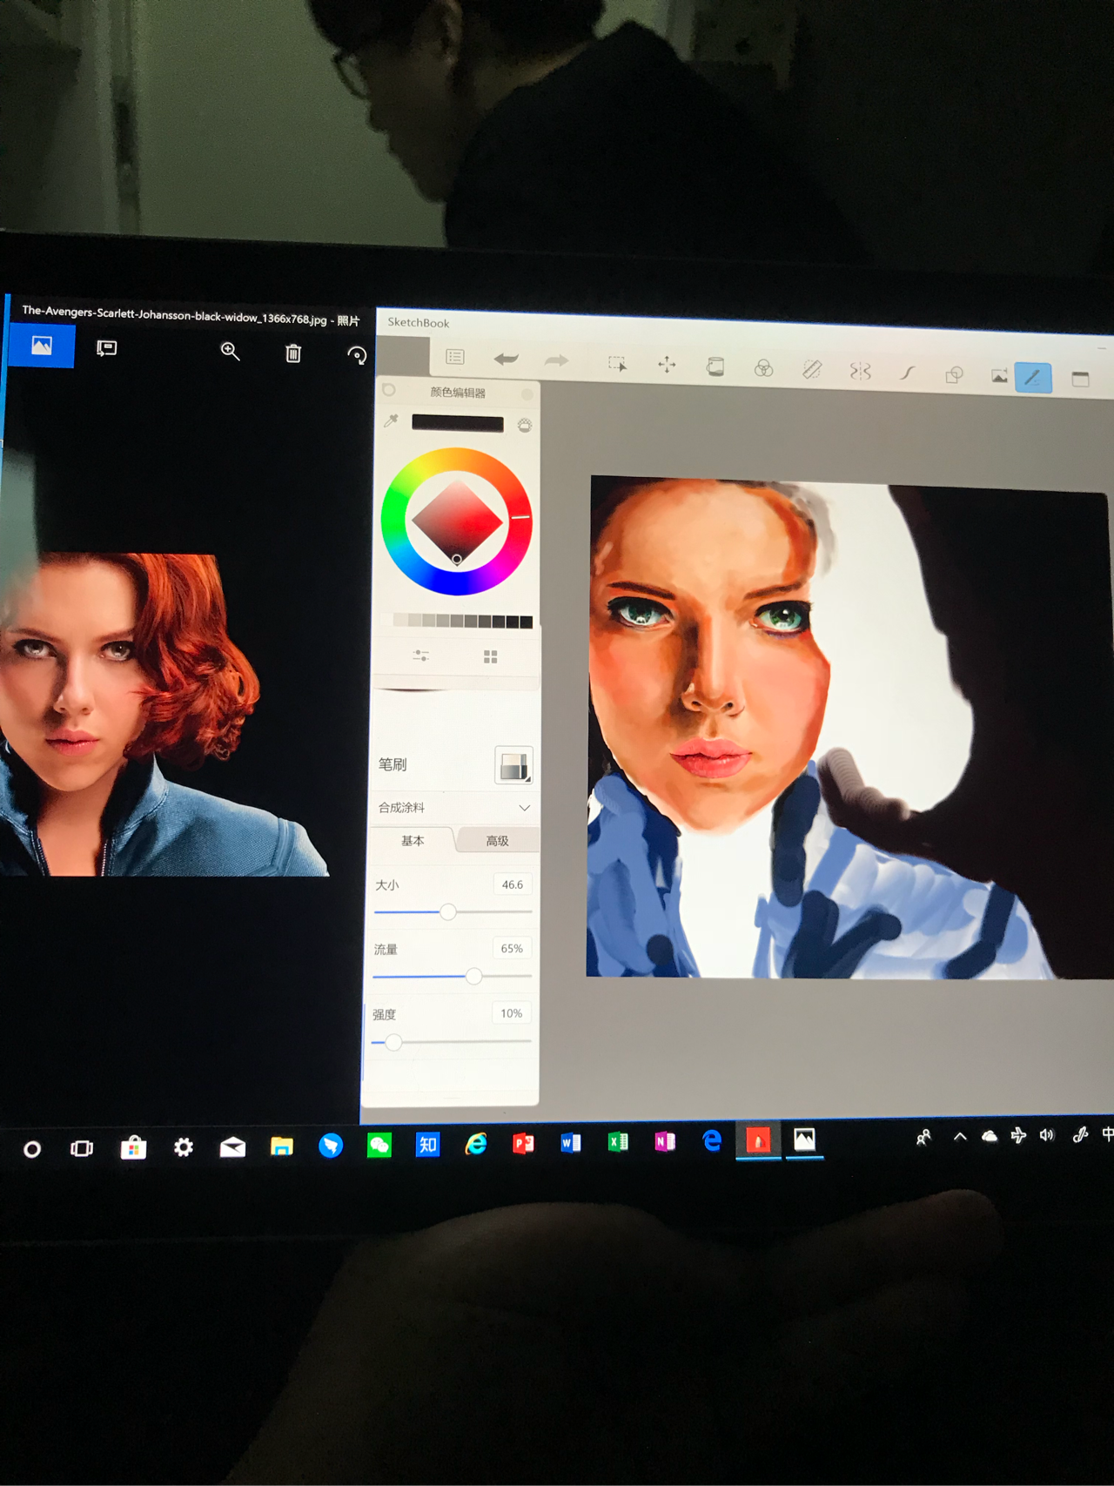
Task: Click the 大小 size slider handle
Action: [x=448, y=911]
